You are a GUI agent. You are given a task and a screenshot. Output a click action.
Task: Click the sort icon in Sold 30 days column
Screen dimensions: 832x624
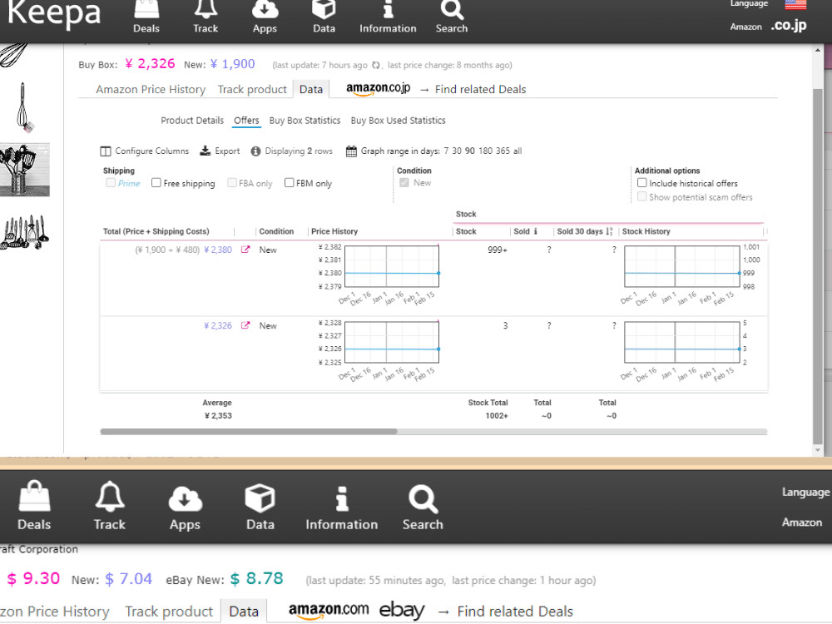point(609,231)
